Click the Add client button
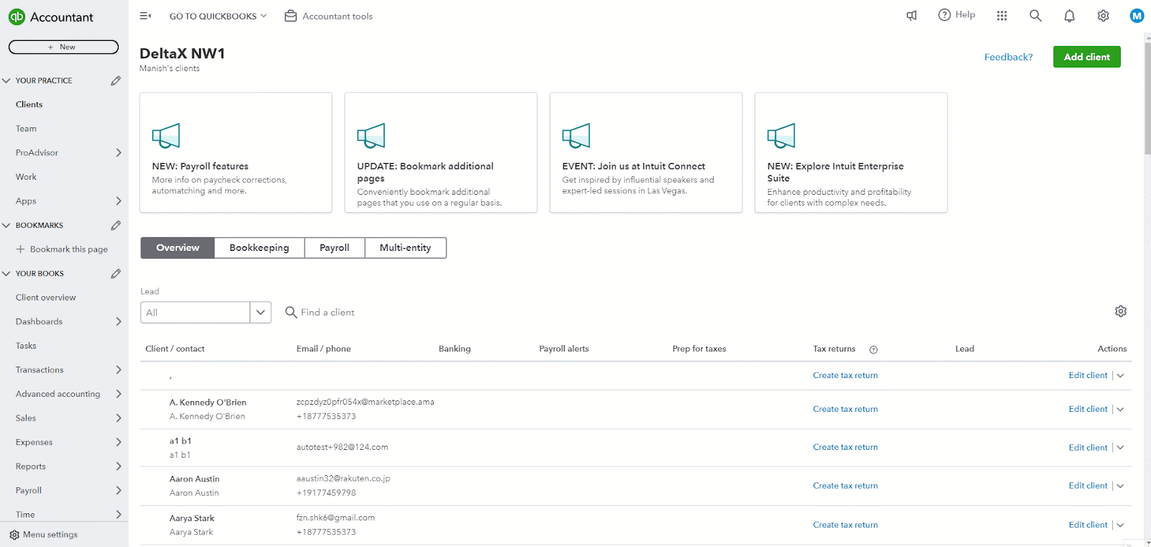Image resolution: width=1151 pixels, height=547 pixels. pos(1086,57)
